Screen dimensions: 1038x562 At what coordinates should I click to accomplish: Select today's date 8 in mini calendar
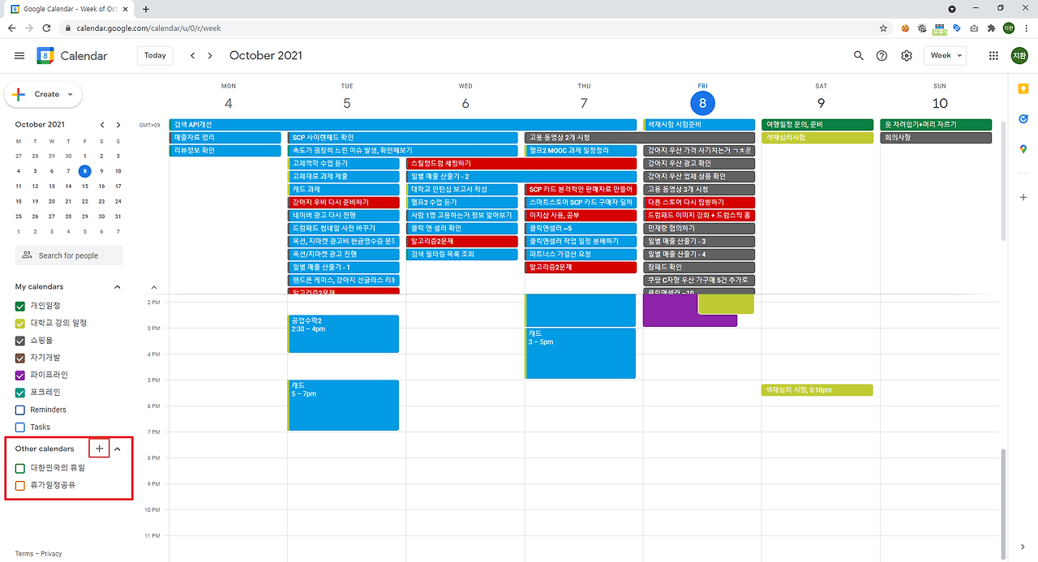click(x=85, y=171)
